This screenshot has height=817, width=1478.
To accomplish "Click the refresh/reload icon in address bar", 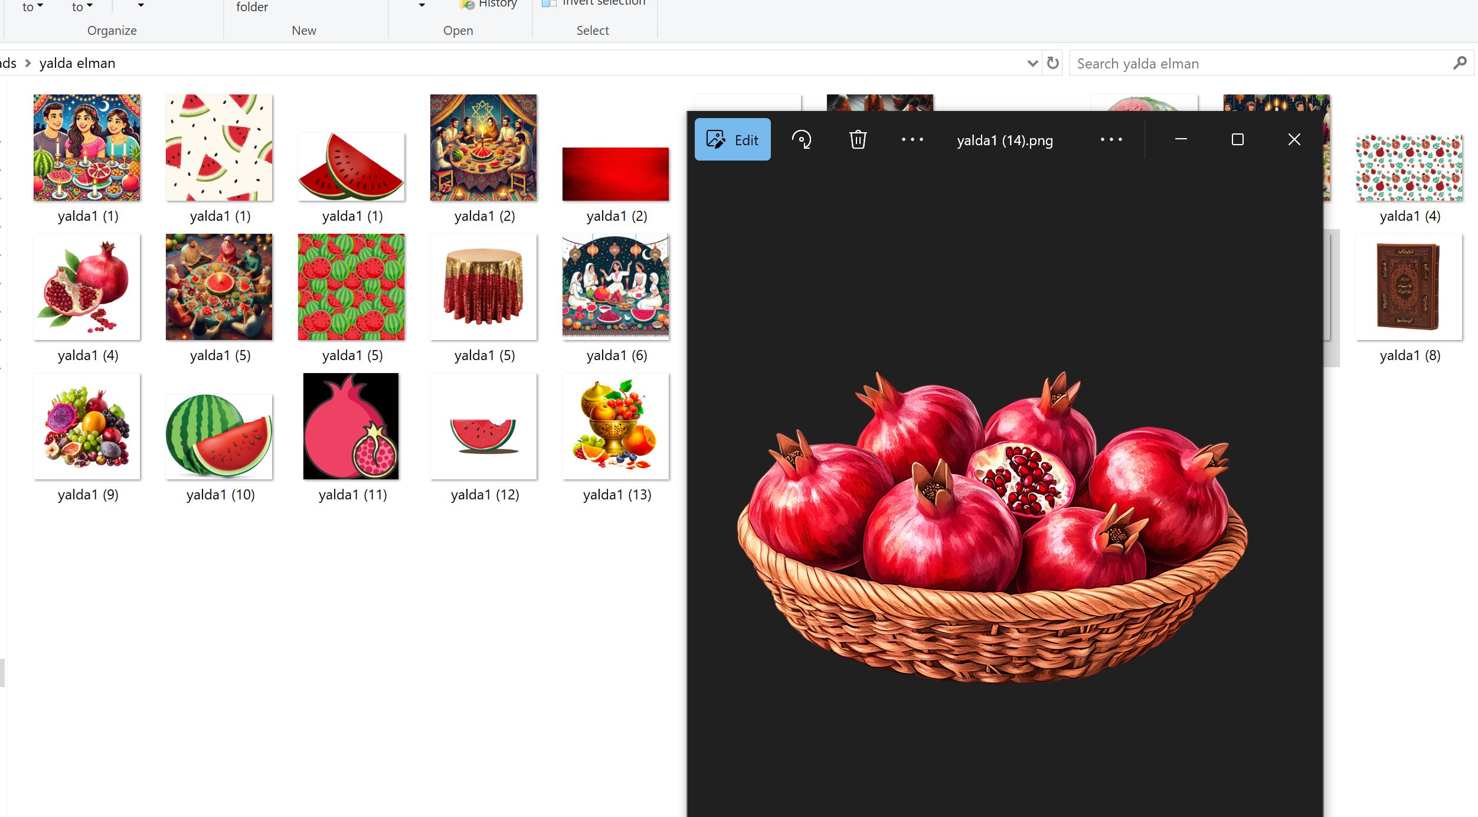I will coord(1052,63).
